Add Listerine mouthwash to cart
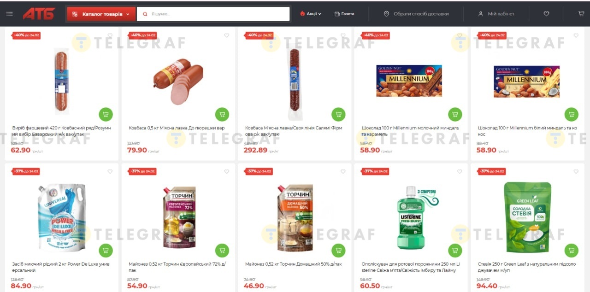Image resolution: width=590 pixels, height=292 pixels. click(455, 251)
